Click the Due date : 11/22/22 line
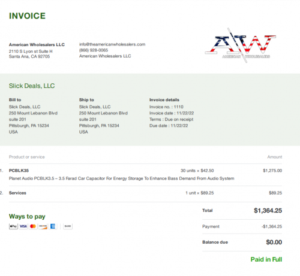300x276 pixels. [169, 126]
